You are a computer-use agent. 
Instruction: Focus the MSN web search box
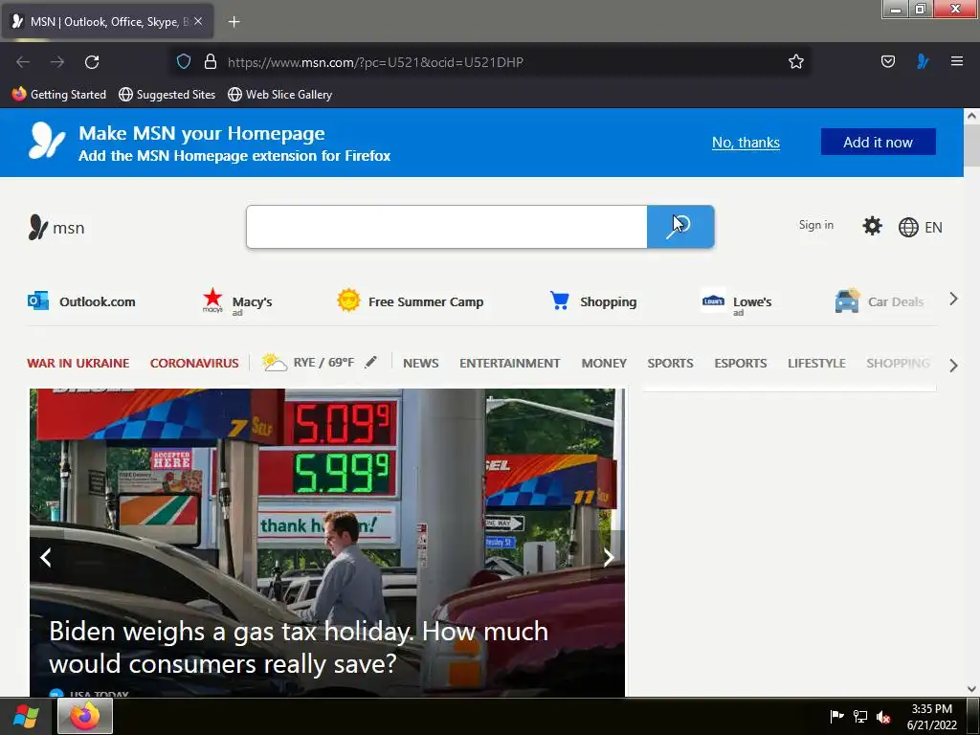[x=446, y=226]
